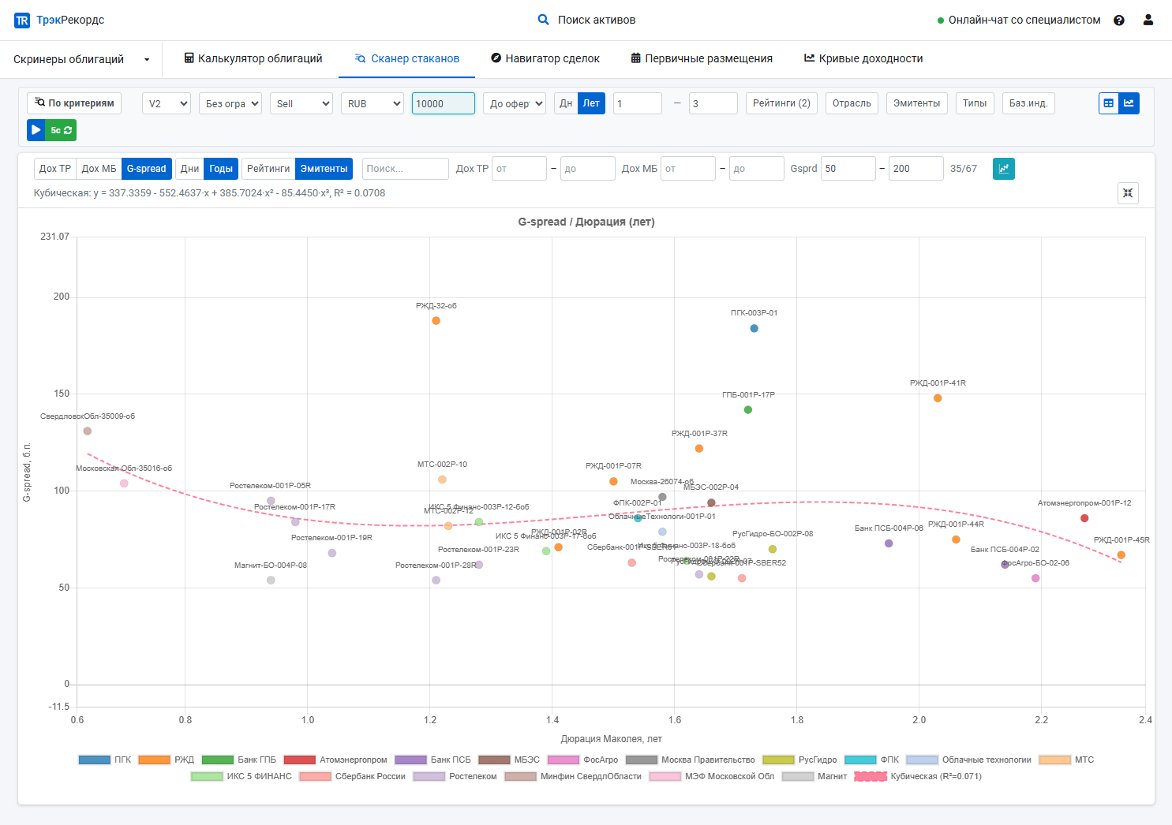Start scanning with the play button

pos(36,130)
